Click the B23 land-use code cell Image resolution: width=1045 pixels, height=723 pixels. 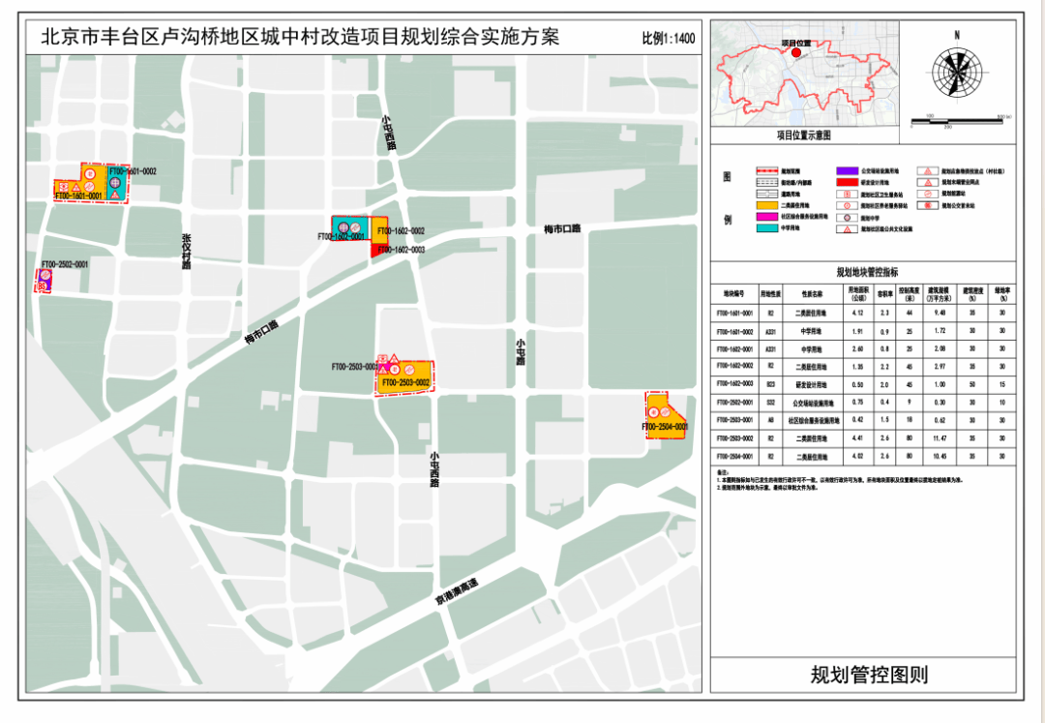770,384
